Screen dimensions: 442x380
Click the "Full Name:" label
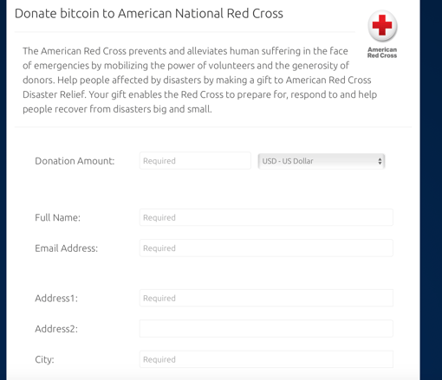pyautogui.click(x=57, y=217)
